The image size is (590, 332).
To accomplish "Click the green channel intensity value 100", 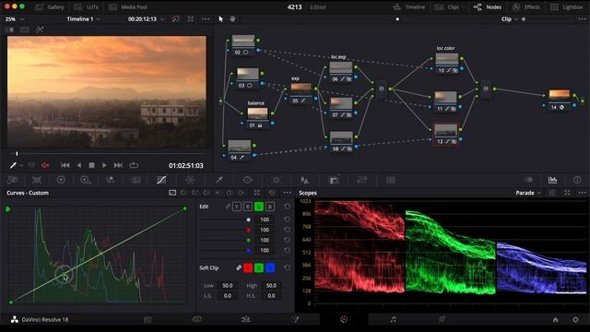I will [265, 240].
